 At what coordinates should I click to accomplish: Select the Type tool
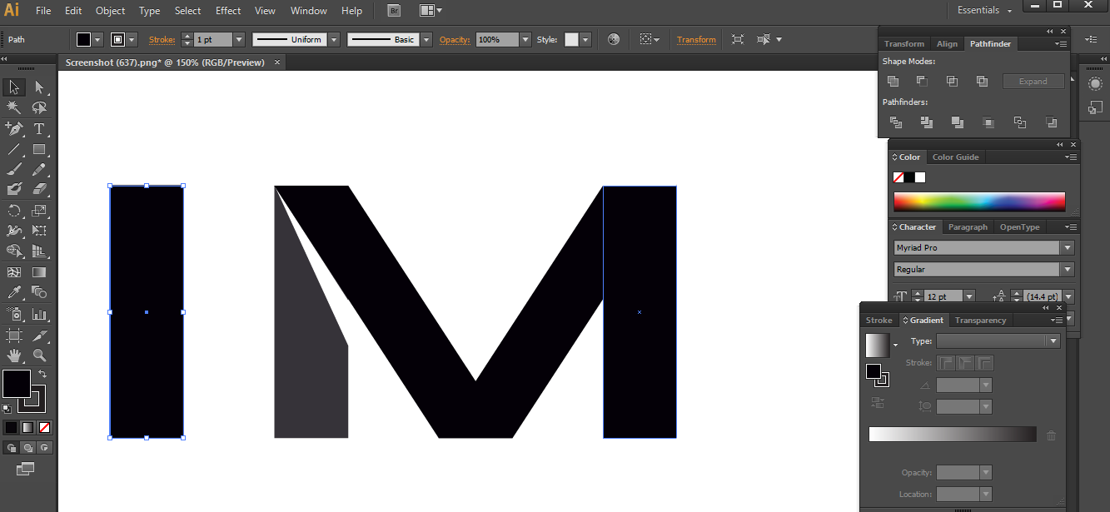(x=39, y=129)
